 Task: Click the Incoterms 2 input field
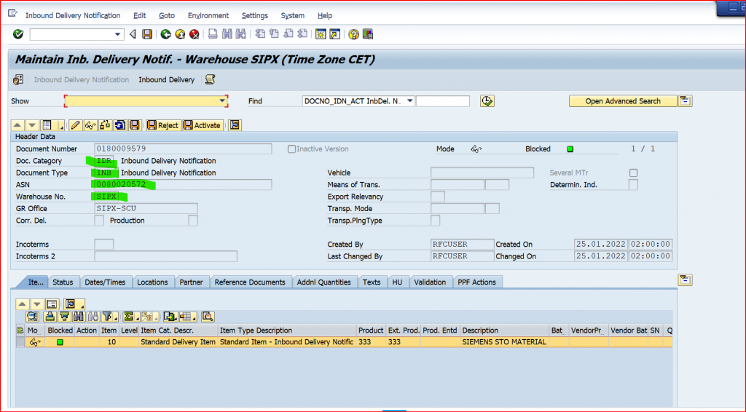click(x=165, y=256)
